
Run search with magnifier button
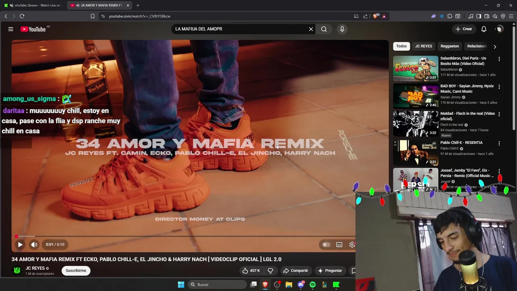point(324,29)
